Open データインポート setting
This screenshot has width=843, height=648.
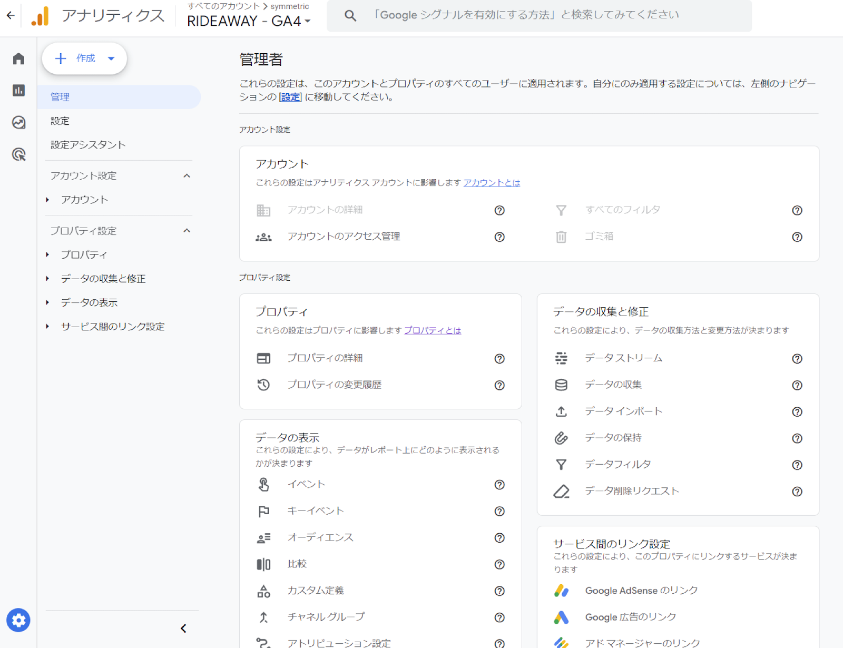623,411
